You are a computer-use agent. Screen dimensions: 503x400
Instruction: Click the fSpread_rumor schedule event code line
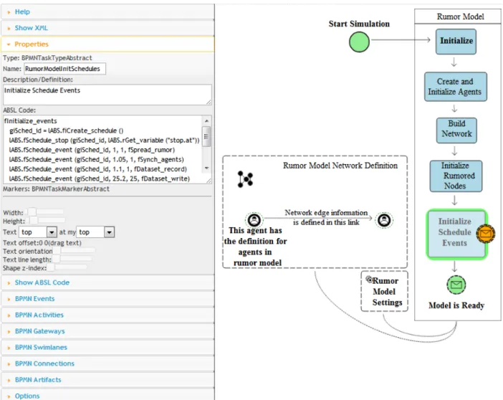click(x=92, y=150)
